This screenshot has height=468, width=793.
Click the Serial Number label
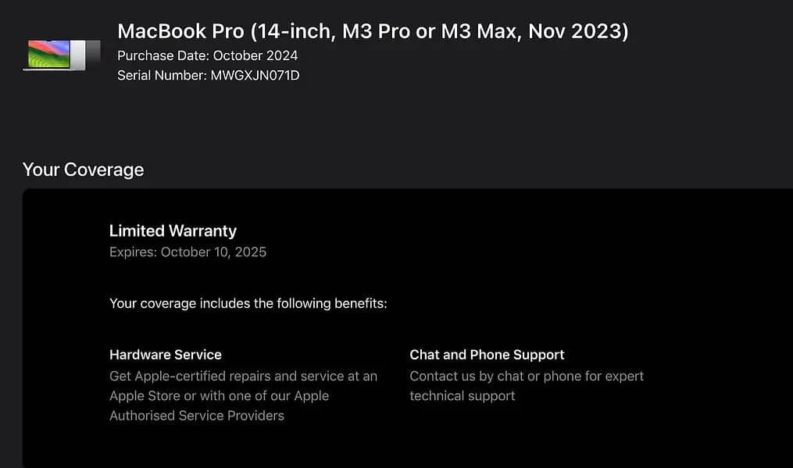click(x=162, y=76)
